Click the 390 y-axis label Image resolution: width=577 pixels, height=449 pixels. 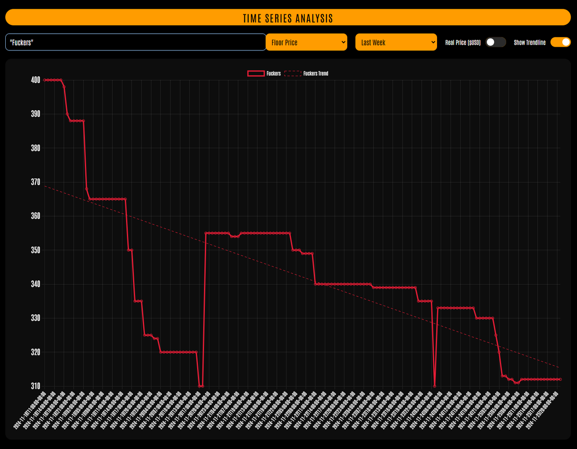[35, 114]
